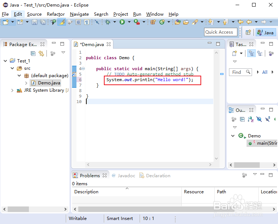Click the Last Edit Location icon
Viewport: 278px width, 224px height.
click(240, 22)
